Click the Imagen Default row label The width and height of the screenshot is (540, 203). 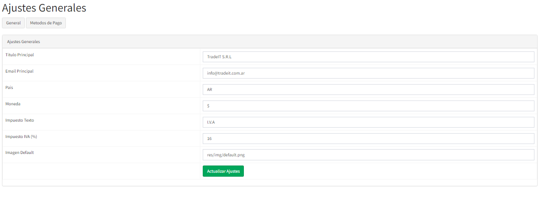20,153
